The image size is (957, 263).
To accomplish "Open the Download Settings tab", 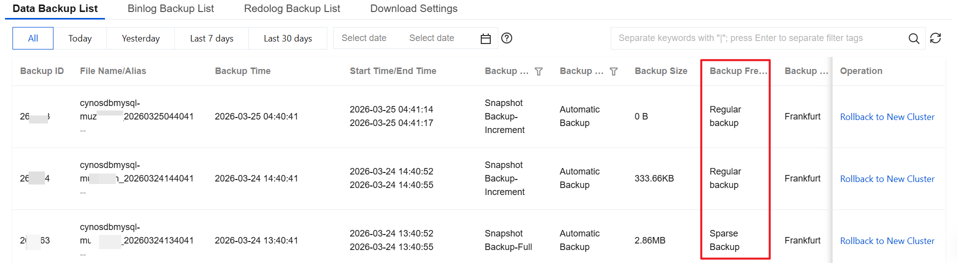I will (x=414, y=8).
